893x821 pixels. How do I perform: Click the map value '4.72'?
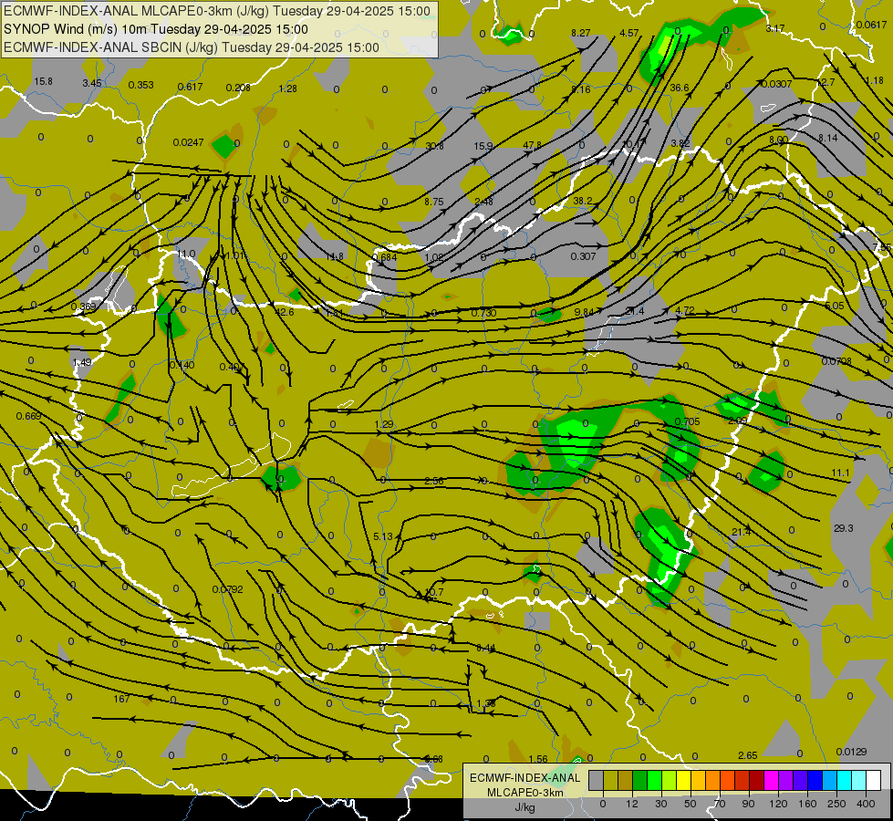(684, 310)
